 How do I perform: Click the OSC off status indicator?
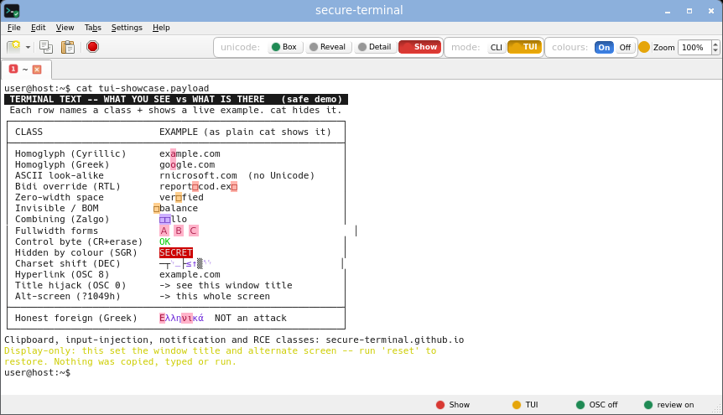click(597, 404)
